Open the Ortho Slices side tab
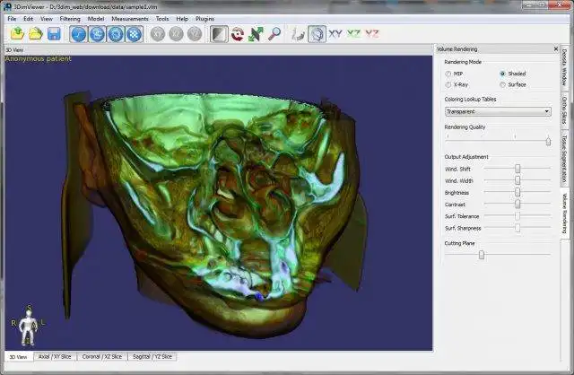 pyautogui.click(x=564, y=110)
